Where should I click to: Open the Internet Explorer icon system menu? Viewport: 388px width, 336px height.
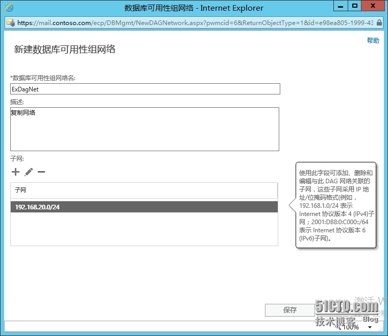coord(9,8)
